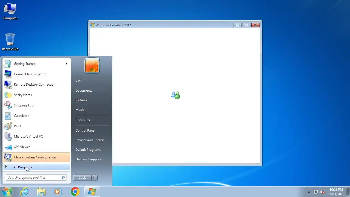Select the Sticky Notes text label
350x197 pixels.
coord(23,95)
